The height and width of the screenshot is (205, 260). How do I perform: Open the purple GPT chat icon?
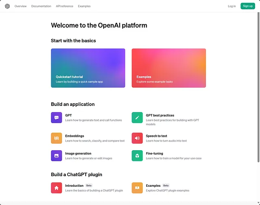pos(56,117)
